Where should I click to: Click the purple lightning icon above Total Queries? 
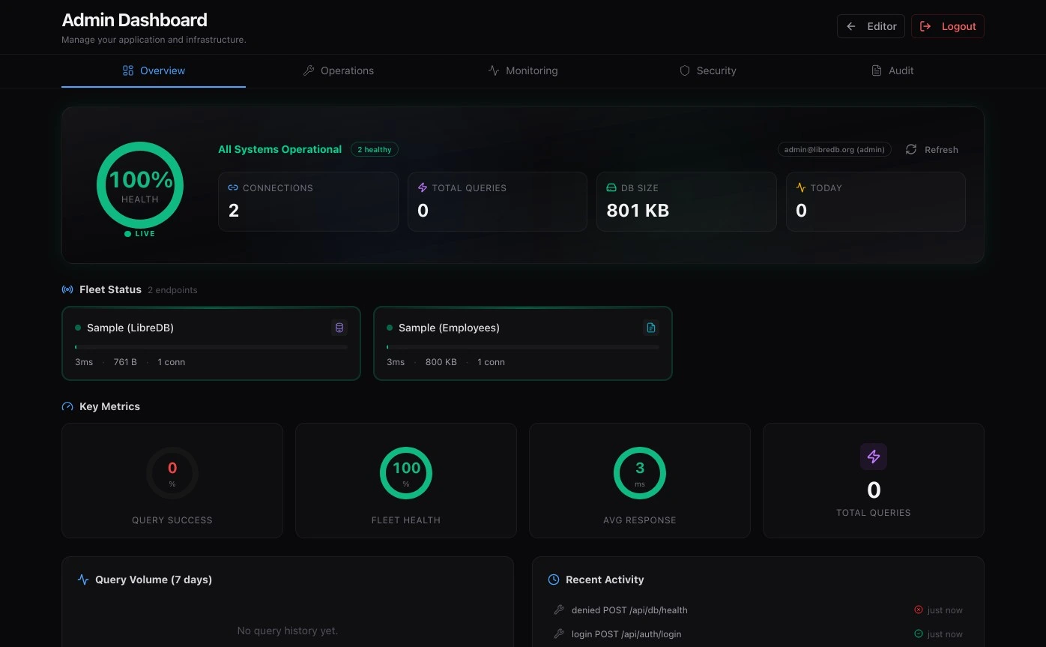[874, 457]
